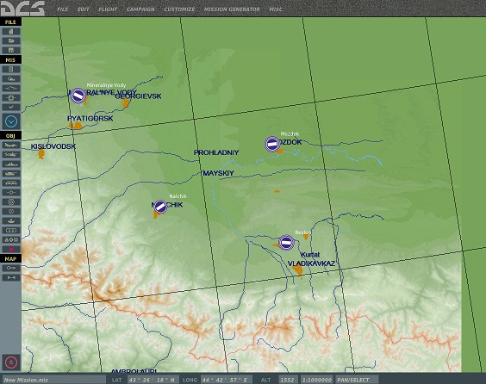
Task: Select the bullseye double-circle tool
Action: pyautogui.click(x=11, y=202)
